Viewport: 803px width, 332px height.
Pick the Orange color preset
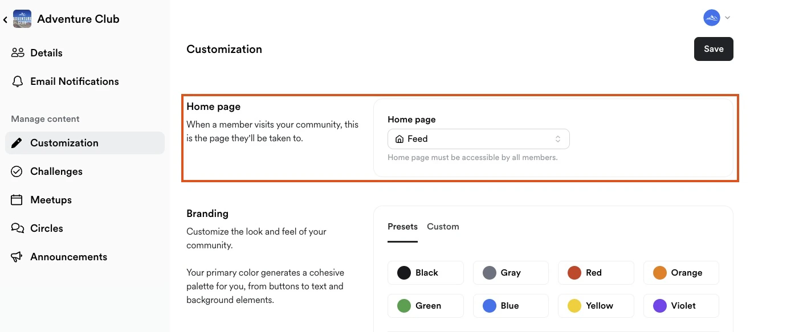[681, 273]
